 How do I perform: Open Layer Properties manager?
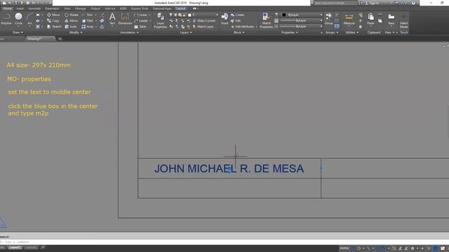point(161,20)
